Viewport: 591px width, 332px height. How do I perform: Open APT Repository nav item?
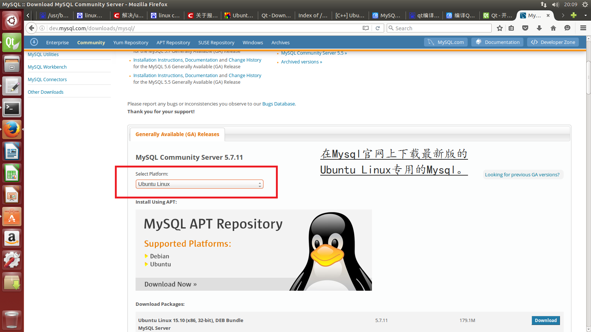[x=173, y=42]
